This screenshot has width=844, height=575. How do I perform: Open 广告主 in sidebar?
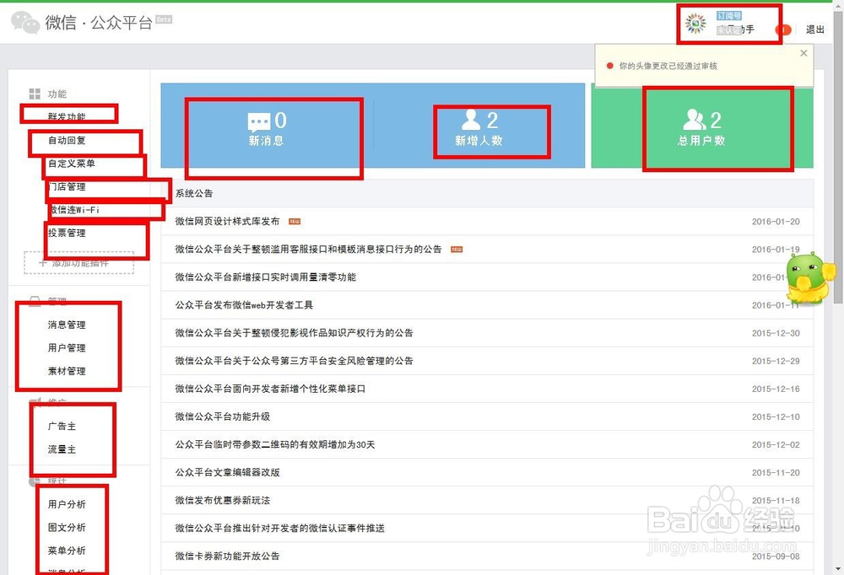coord(62,426)
